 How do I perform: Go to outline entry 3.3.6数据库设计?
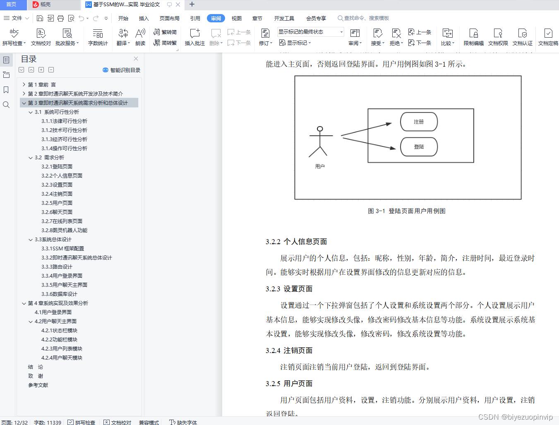click(59, 294)
